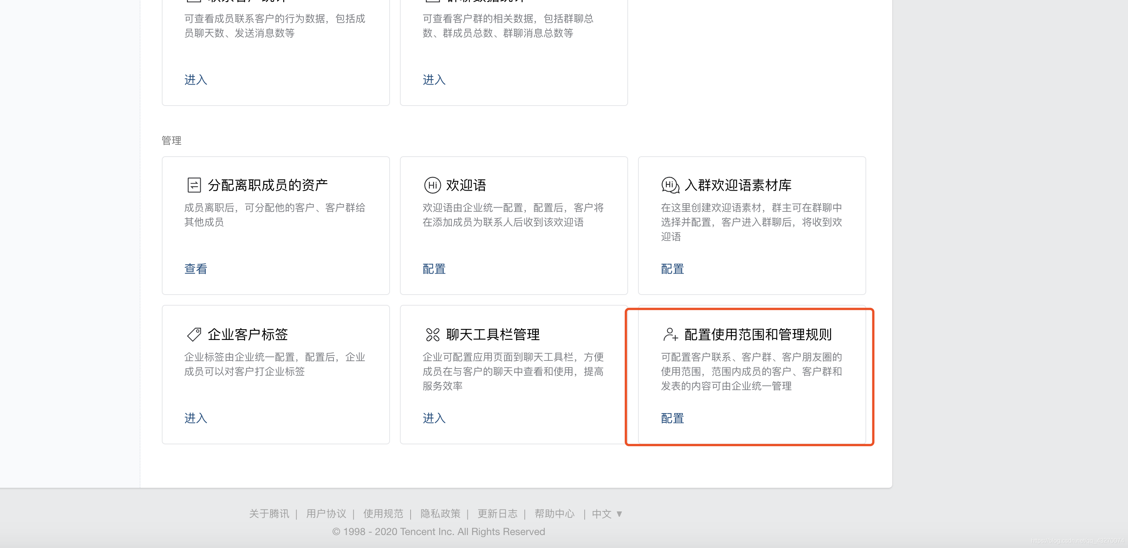The width and height of the screenshot is (1128, 548).
Task: Click the 联系客户统计 card icon at top left
Action: (194, 1)
